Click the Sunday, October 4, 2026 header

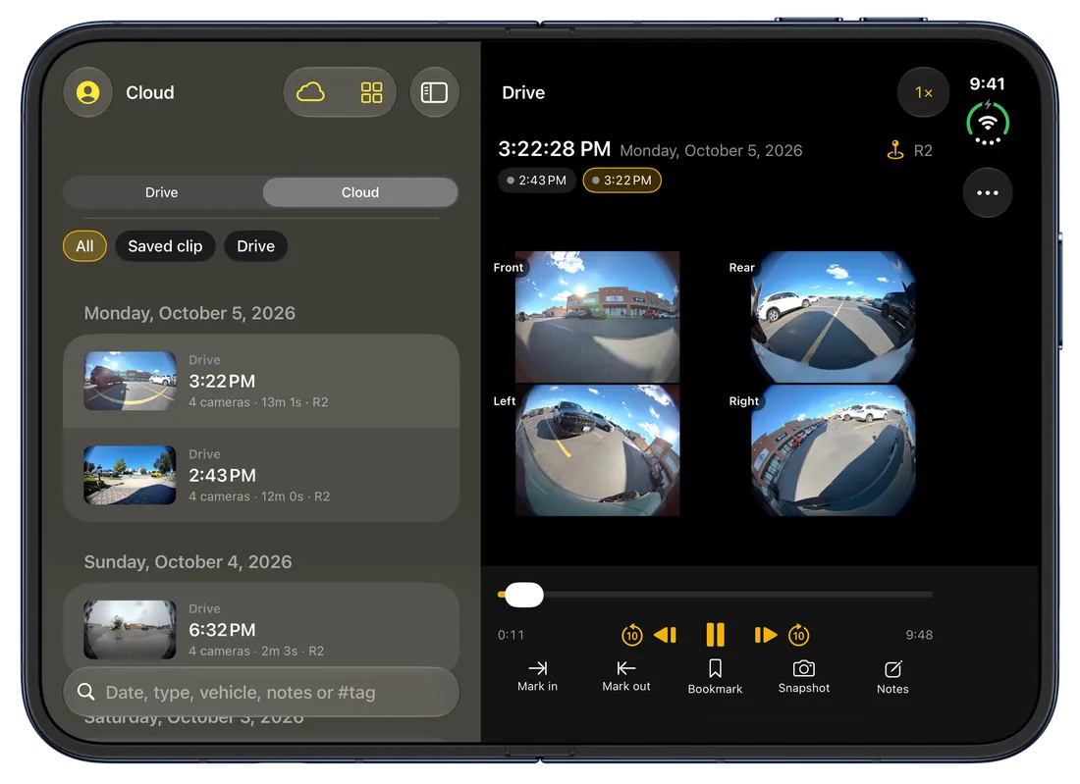coord(189,562)
